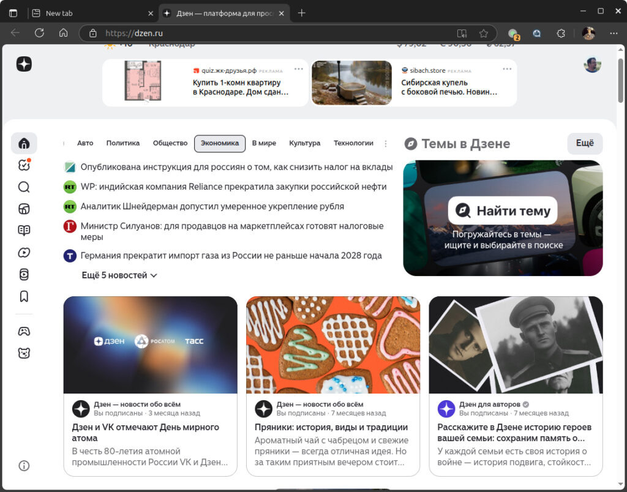
Task: Close the Дзен browser tab
Action: click(x=282, y=13)
